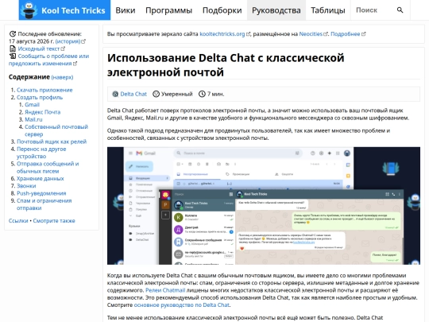
Task: Jump to the Gmail subsection
Action: [32, 105]
